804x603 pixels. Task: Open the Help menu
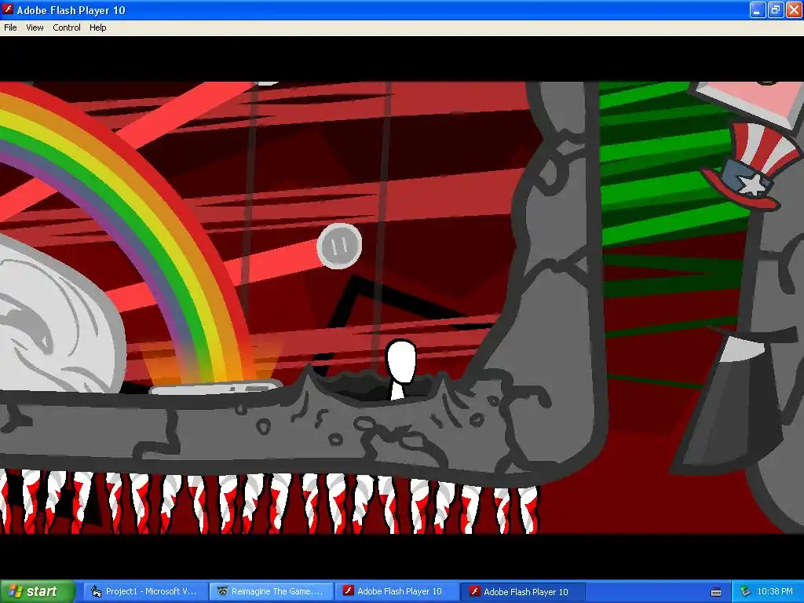[97, 27]
